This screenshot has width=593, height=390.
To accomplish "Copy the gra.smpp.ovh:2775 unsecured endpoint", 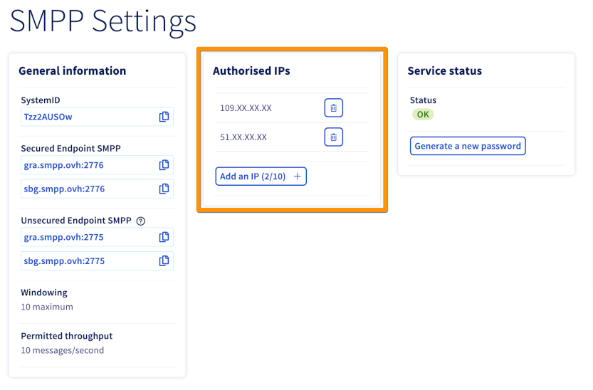I will (x=164, y=237).
